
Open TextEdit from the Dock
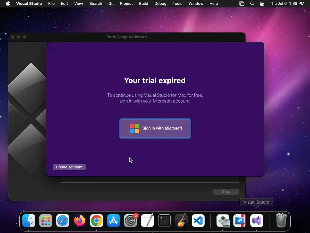click(147, 220)
